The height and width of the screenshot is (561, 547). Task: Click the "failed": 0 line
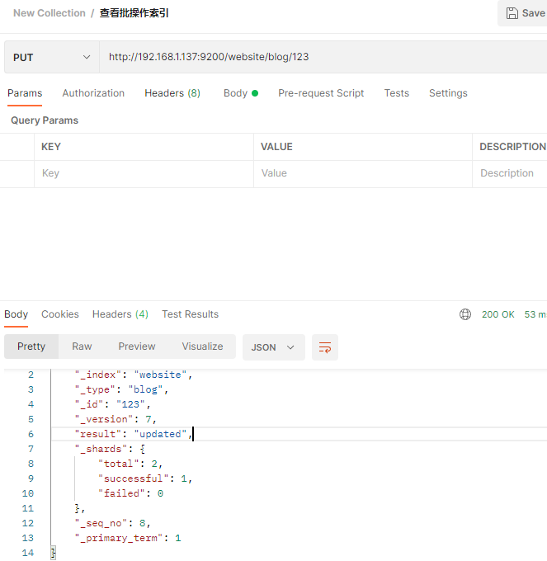[x=130, y=493]
